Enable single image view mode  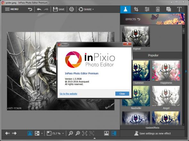pos(30,133)
